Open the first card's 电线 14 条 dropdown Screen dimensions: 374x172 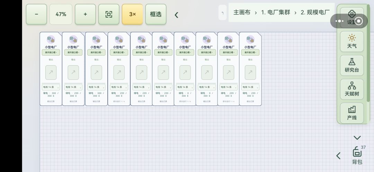click(51, 87)
